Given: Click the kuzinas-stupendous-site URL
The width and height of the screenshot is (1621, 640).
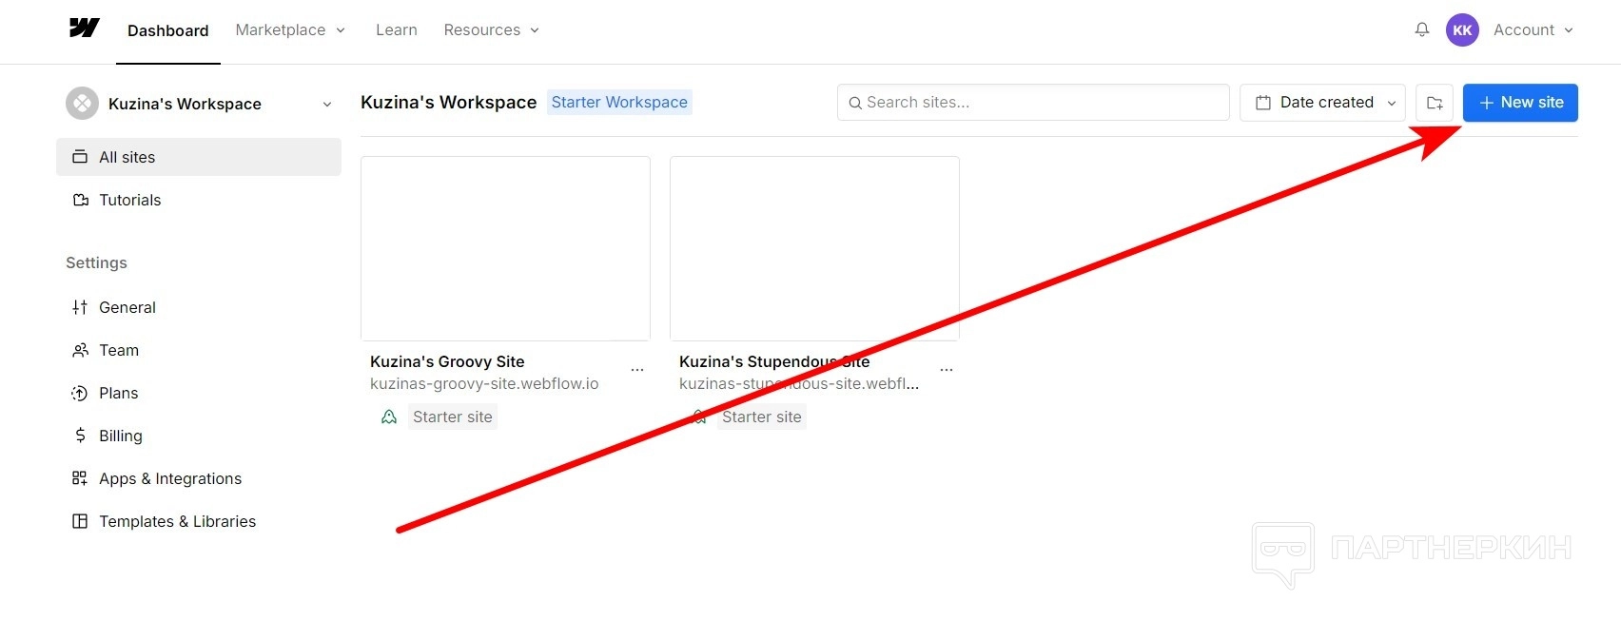Looking at the screenshot, I should pos(799,383).
